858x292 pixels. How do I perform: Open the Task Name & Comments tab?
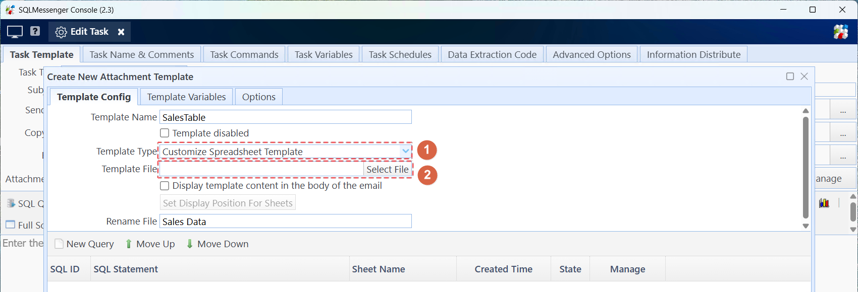point(142,54)
